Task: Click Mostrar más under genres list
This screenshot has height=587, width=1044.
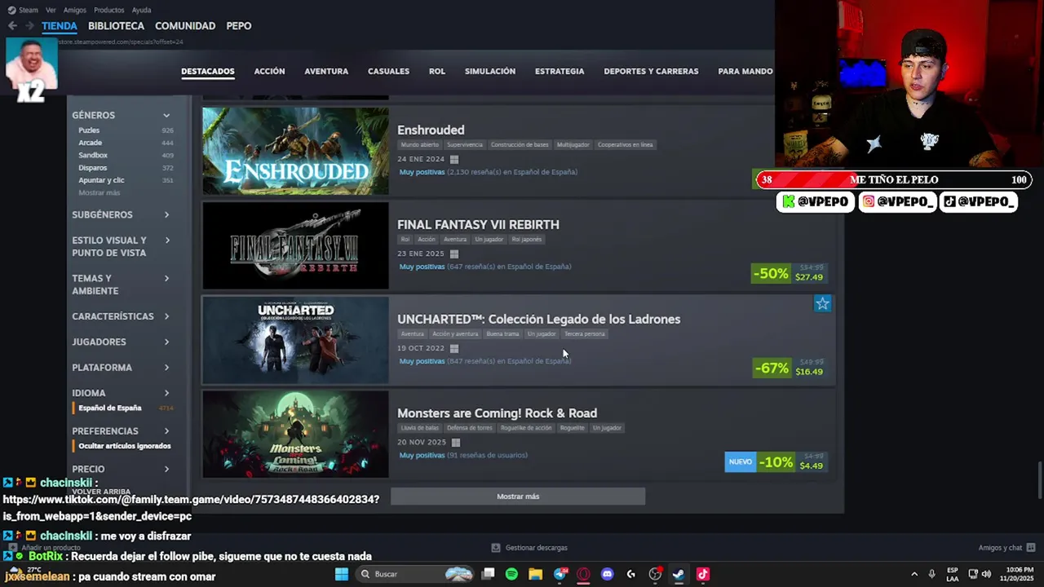Action: coord(100,192)
